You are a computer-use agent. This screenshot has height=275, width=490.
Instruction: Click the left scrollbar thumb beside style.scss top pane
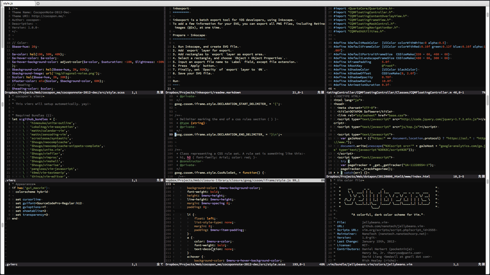point(2,28)
